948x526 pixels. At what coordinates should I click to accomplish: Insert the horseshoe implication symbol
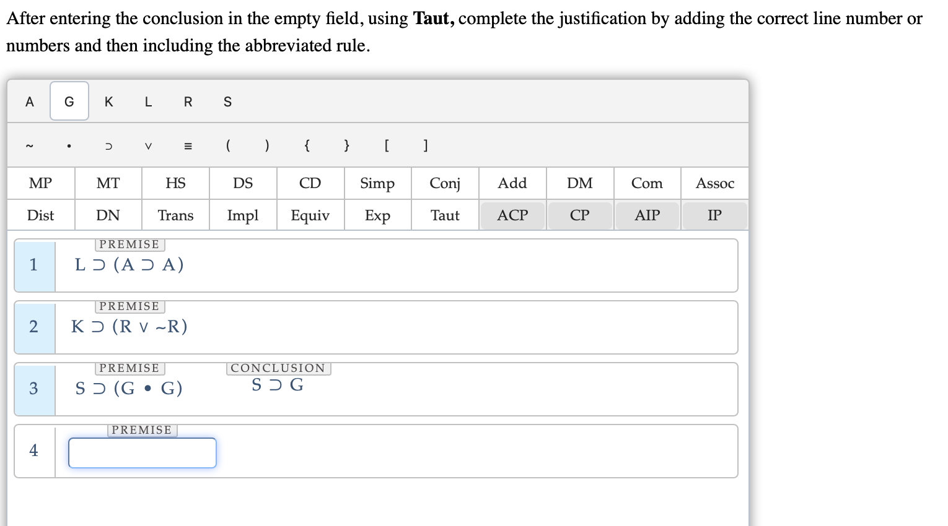(x=108, y=145)
